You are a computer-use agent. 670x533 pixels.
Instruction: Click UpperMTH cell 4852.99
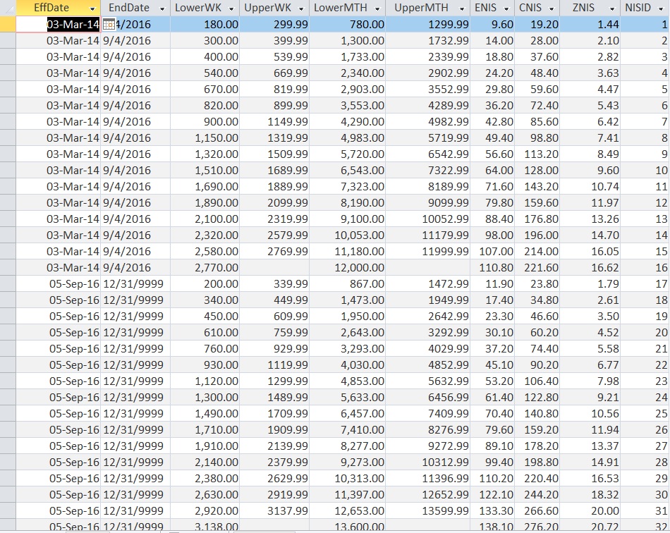[427, 365]
